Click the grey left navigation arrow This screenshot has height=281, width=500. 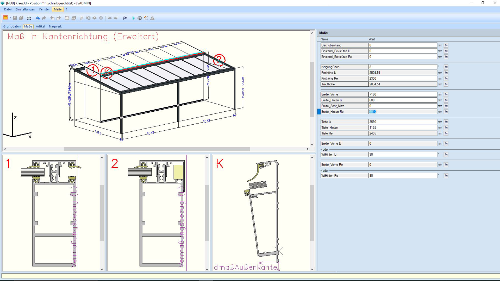pyautogui.click(x=109, y=18)
